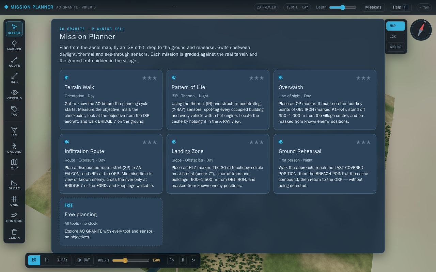Image resolution: width=436 pixels, height=272 pixels.
Task: Toggle the Grid overlay
Action: 14,201
